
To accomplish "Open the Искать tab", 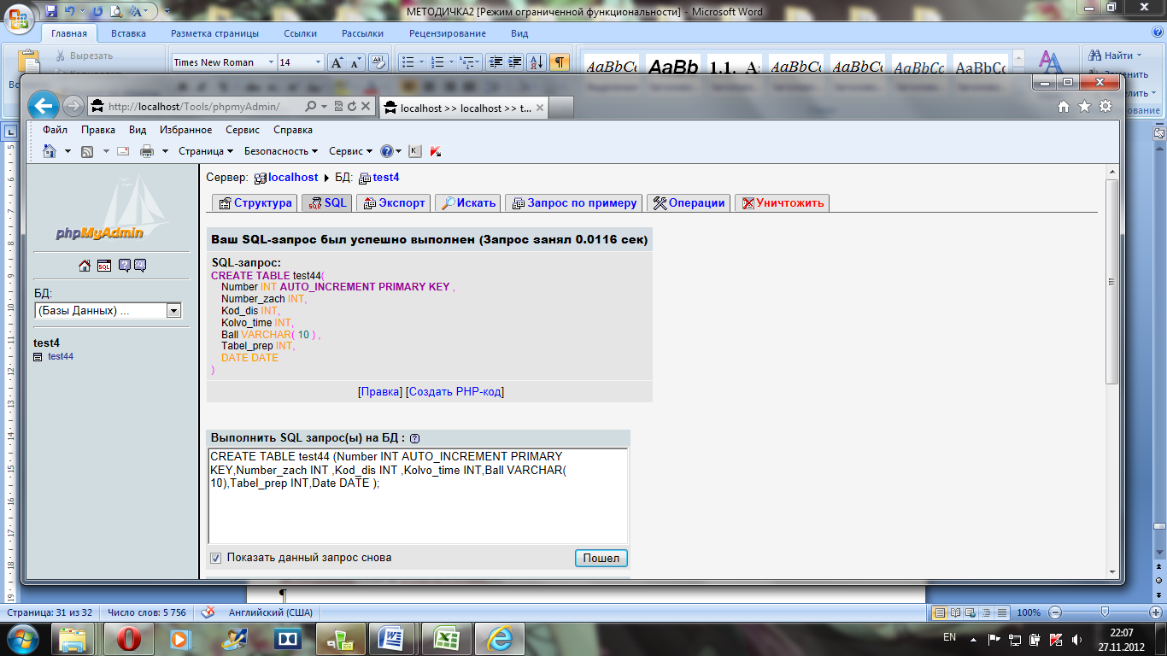I will tap(469, 203).
